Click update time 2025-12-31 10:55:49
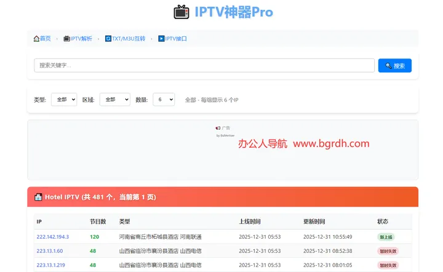 [x=328, y=237]
